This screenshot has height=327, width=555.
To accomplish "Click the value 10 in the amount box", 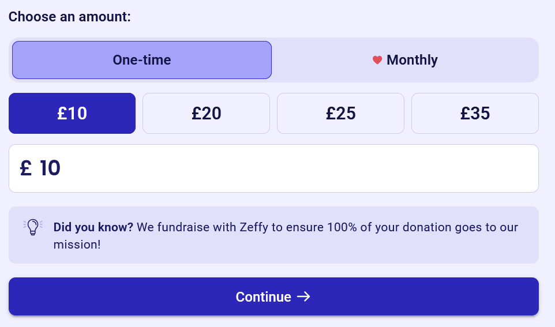I will tap(50, 168).
